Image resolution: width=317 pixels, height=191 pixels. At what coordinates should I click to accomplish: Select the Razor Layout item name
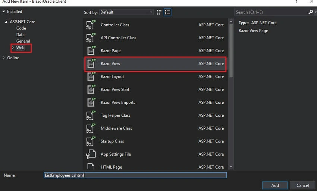112,76
